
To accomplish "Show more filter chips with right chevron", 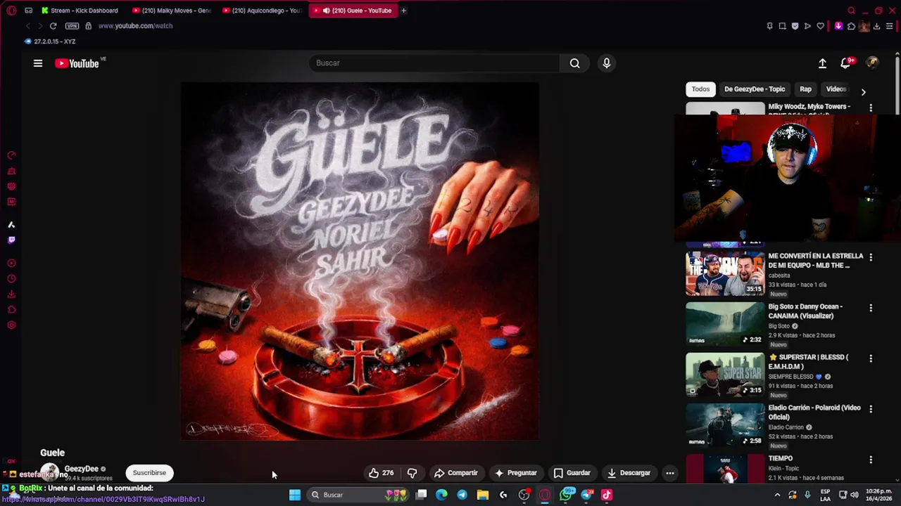I will point(863,91).
